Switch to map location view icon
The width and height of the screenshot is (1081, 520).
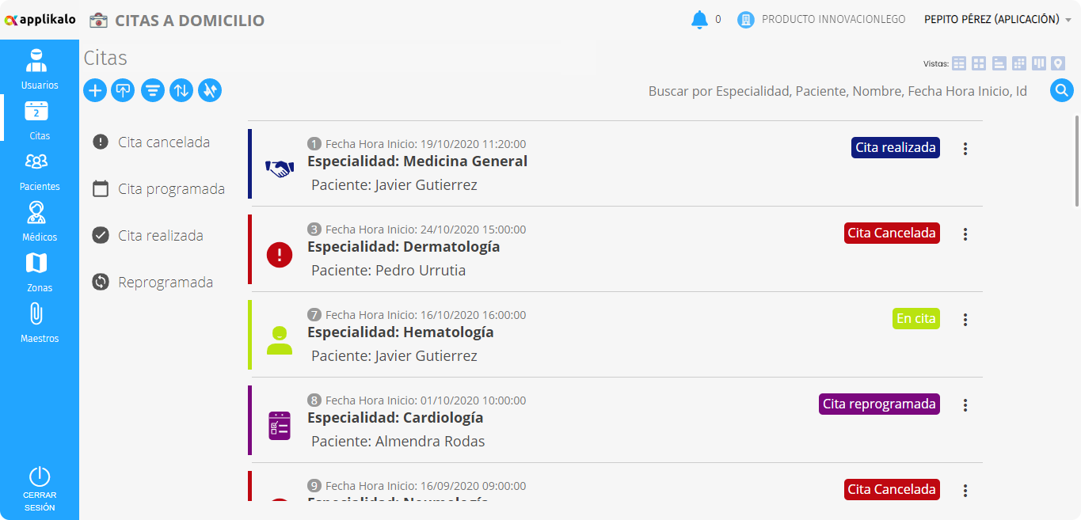pyautogui.click(x=1058, y=63)
